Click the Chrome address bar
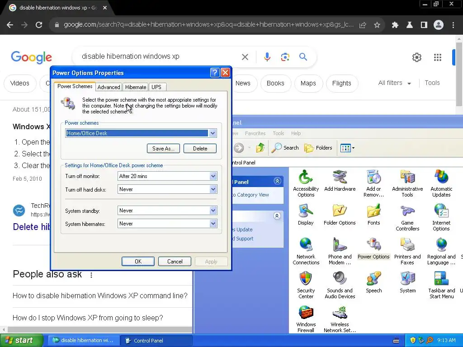463x347 pixels. pyautogui.click(x=208, y=25)
